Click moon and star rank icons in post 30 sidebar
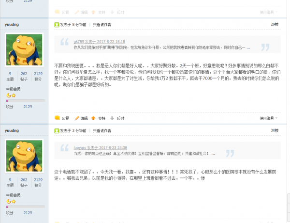The image size is (290, 223). point(11,202)
